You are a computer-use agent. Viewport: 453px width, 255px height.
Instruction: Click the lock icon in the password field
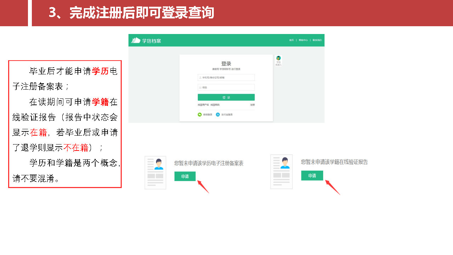(200, 87)
